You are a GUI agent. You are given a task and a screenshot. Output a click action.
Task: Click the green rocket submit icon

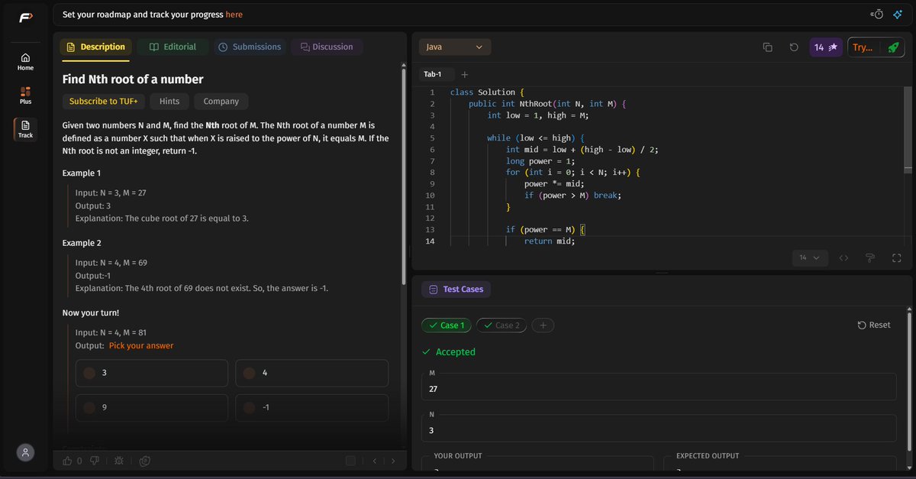893,47
